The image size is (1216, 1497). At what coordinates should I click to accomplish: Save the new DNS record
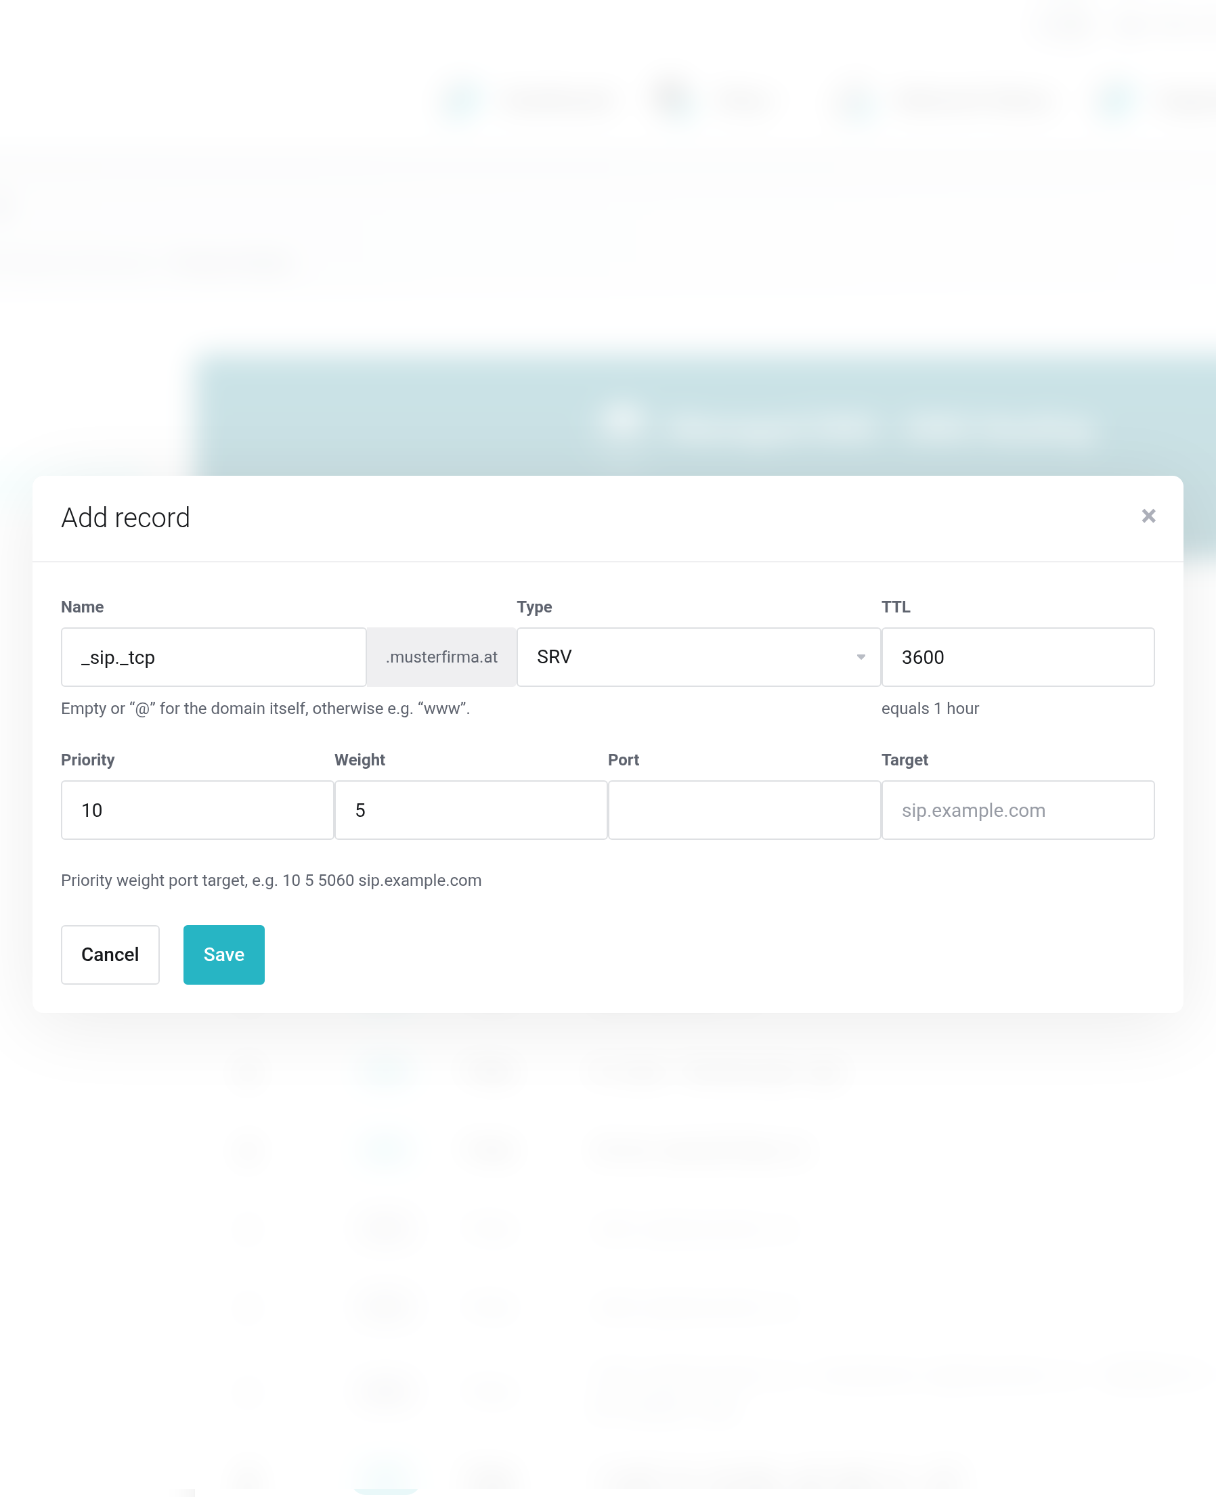224,954
